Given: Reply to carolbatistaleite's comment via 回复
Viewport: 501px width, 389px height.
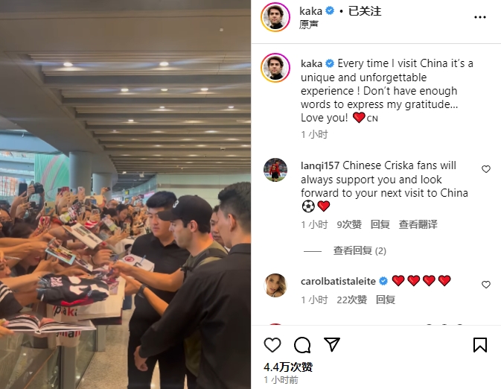Looking at the screenshot, I should 386,300.
